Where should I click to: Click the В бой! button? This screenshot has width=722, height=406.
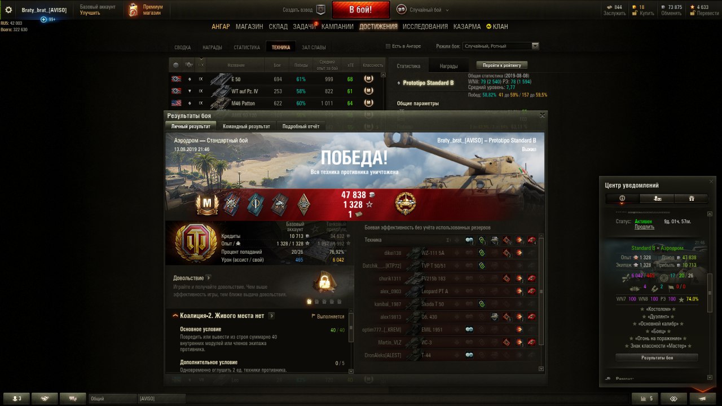pyautogui.click(x=360, y=10)
